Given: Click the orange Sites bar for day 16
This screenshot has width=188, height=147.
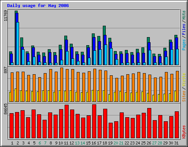Looking at the screenshot, I should 95,85.
